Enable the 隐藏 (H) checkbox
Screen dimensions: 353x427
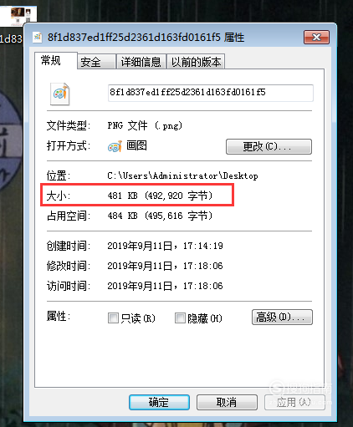(180, 318)
